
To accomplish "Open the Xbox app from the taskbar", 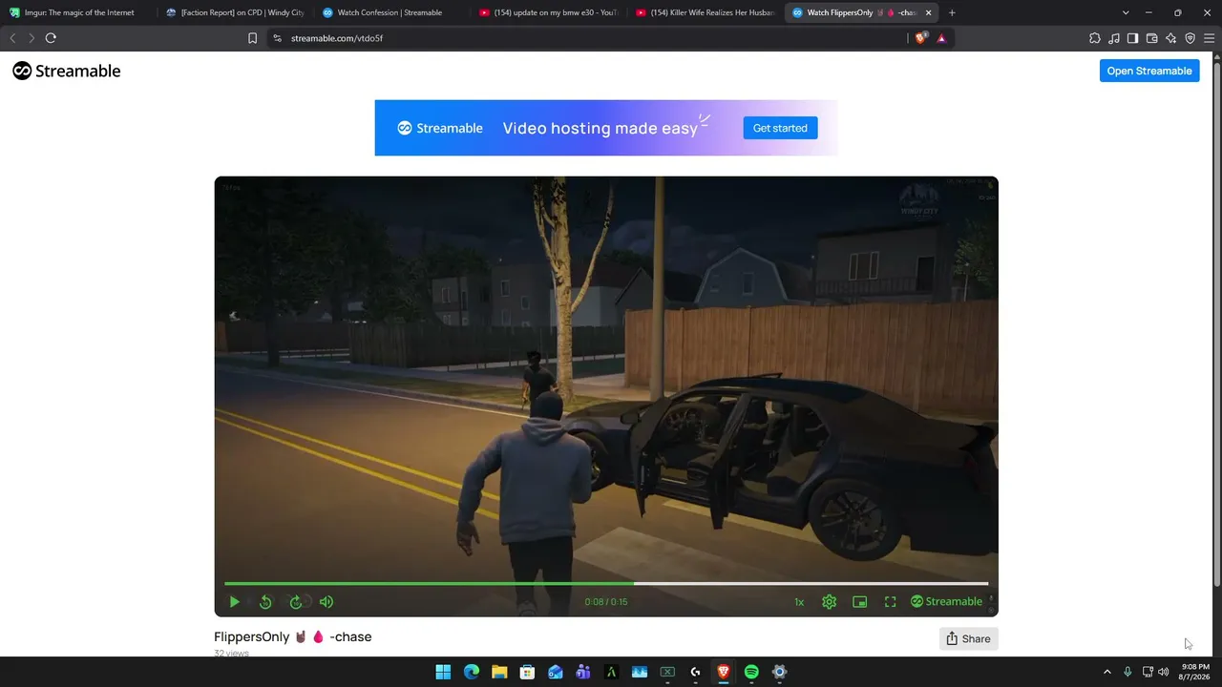I will (667, 672).
